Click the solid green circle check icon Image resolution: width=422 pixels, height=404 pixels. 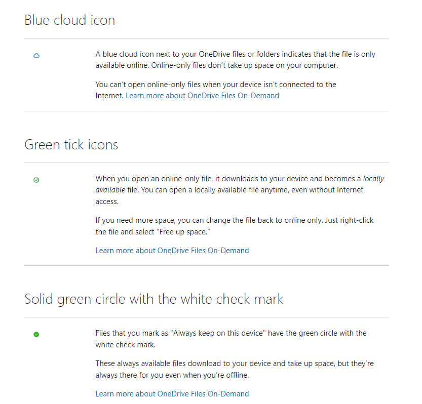(x=36, y=334)
